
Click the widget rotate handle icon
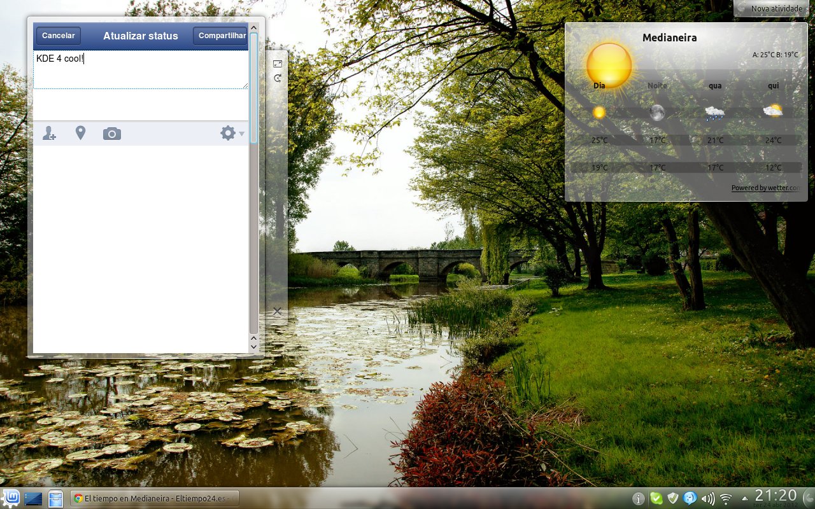[x=278, y=78]
